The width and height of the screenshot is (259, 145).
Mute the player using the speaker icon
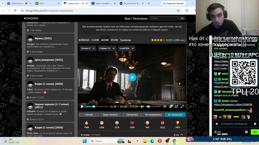tap(142, 107)
